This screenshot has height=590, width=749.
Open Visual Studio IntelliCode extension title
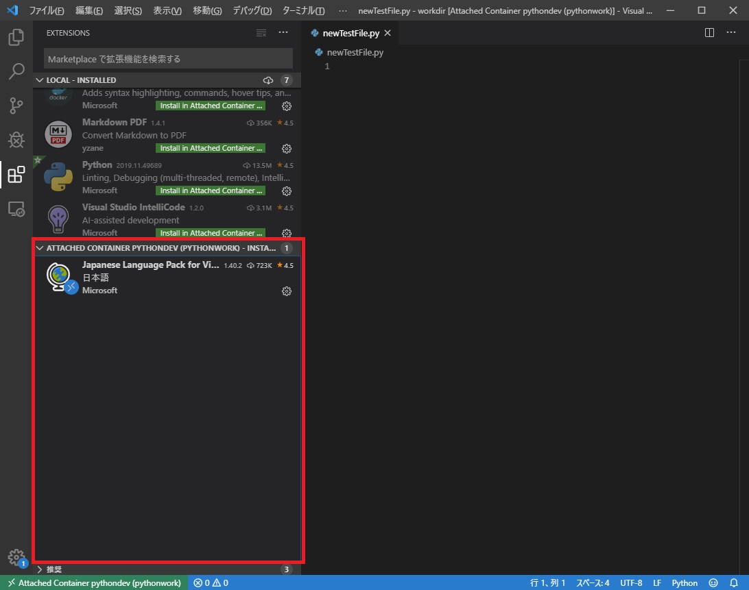[x=133, y=207]
